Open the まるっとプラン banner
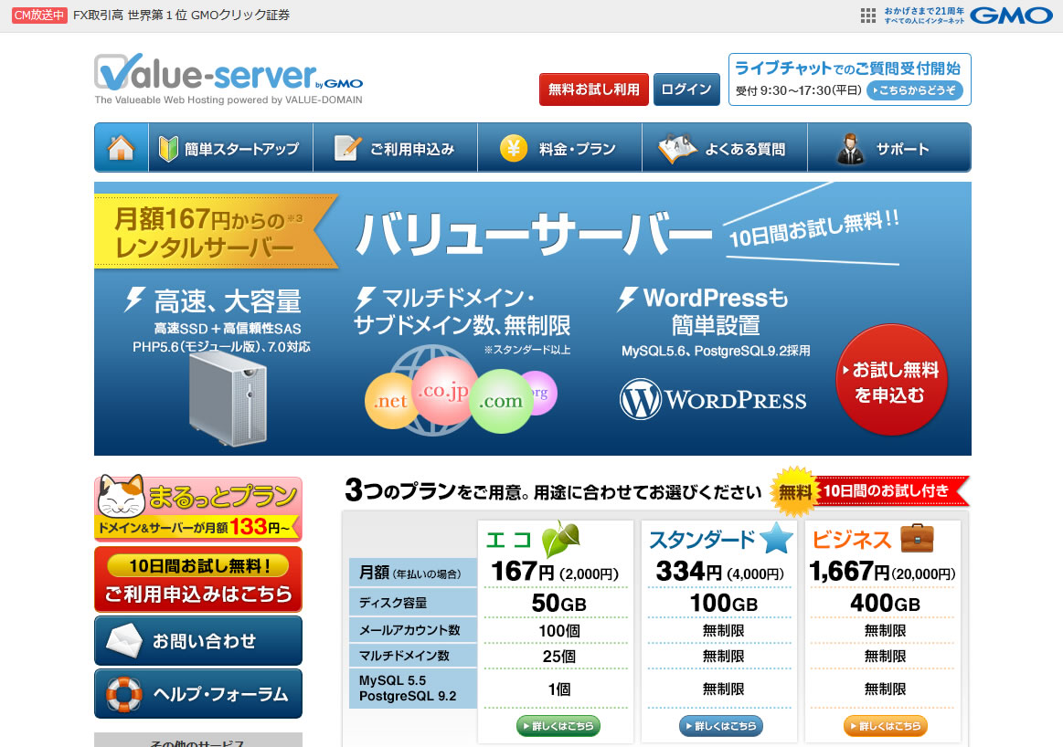This screenshot has height=747, width=1063. pyautogui.click(x=198, y=508)
